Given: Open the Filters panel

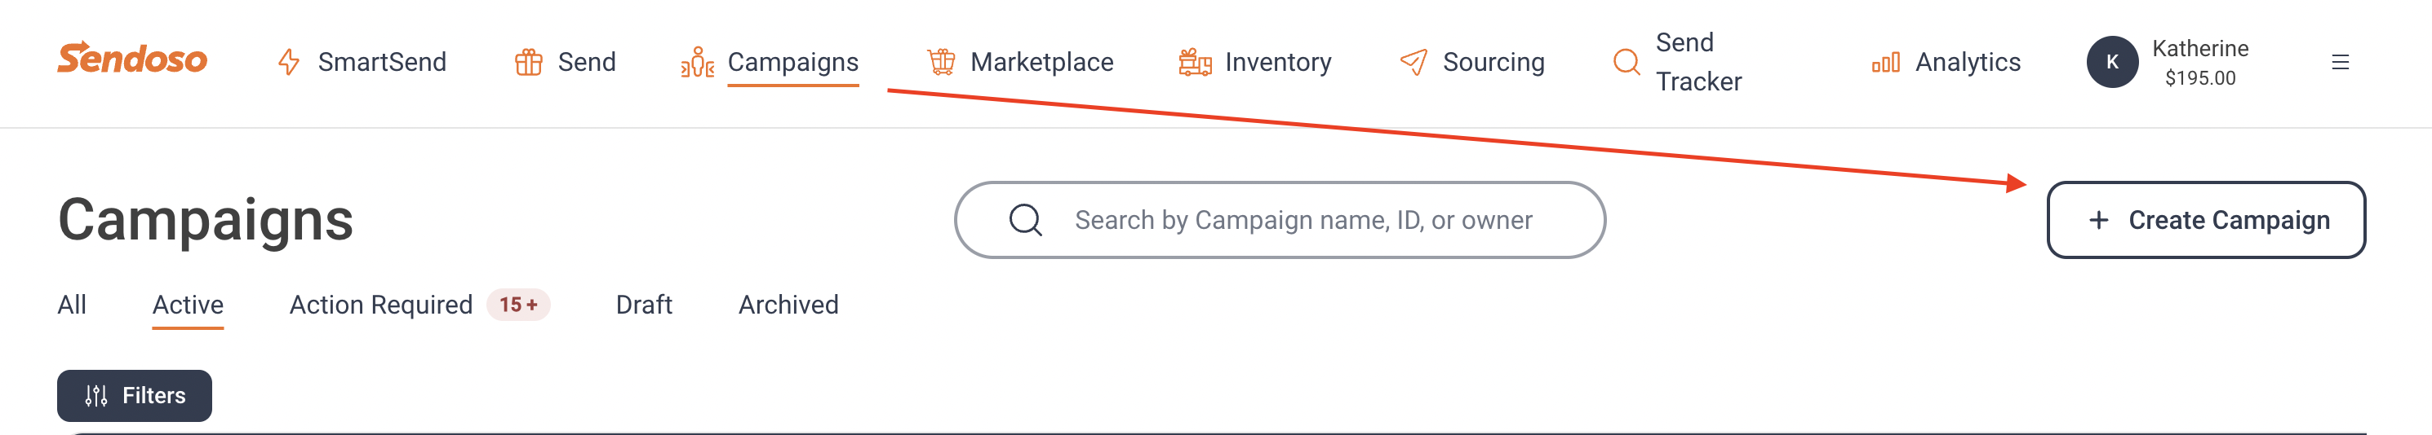Looking at the screenshot, I should [134, 395].
